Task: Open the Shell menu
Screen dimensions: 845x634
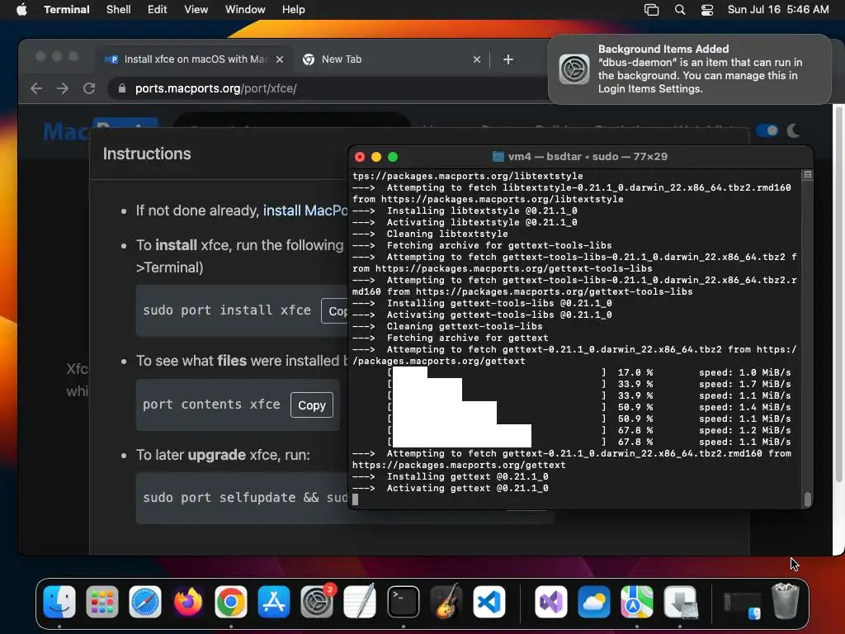Action: pyautogui.click(x=119, y=9)
